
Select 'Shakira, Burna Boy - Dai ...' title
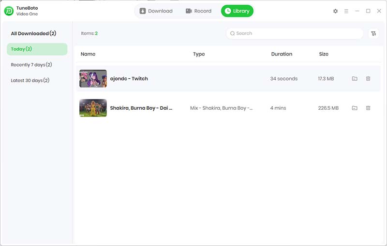point(141,108)
